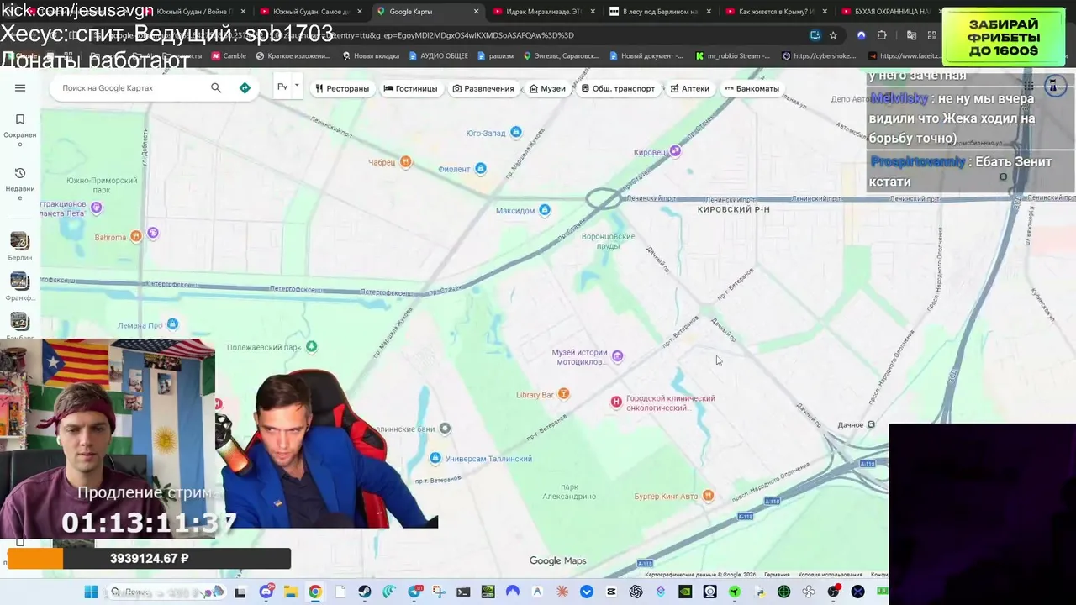This screenshot has width=1076, height=605.
Task: Select the Фиолент shopping pin
Action: (x=481, y=169)
